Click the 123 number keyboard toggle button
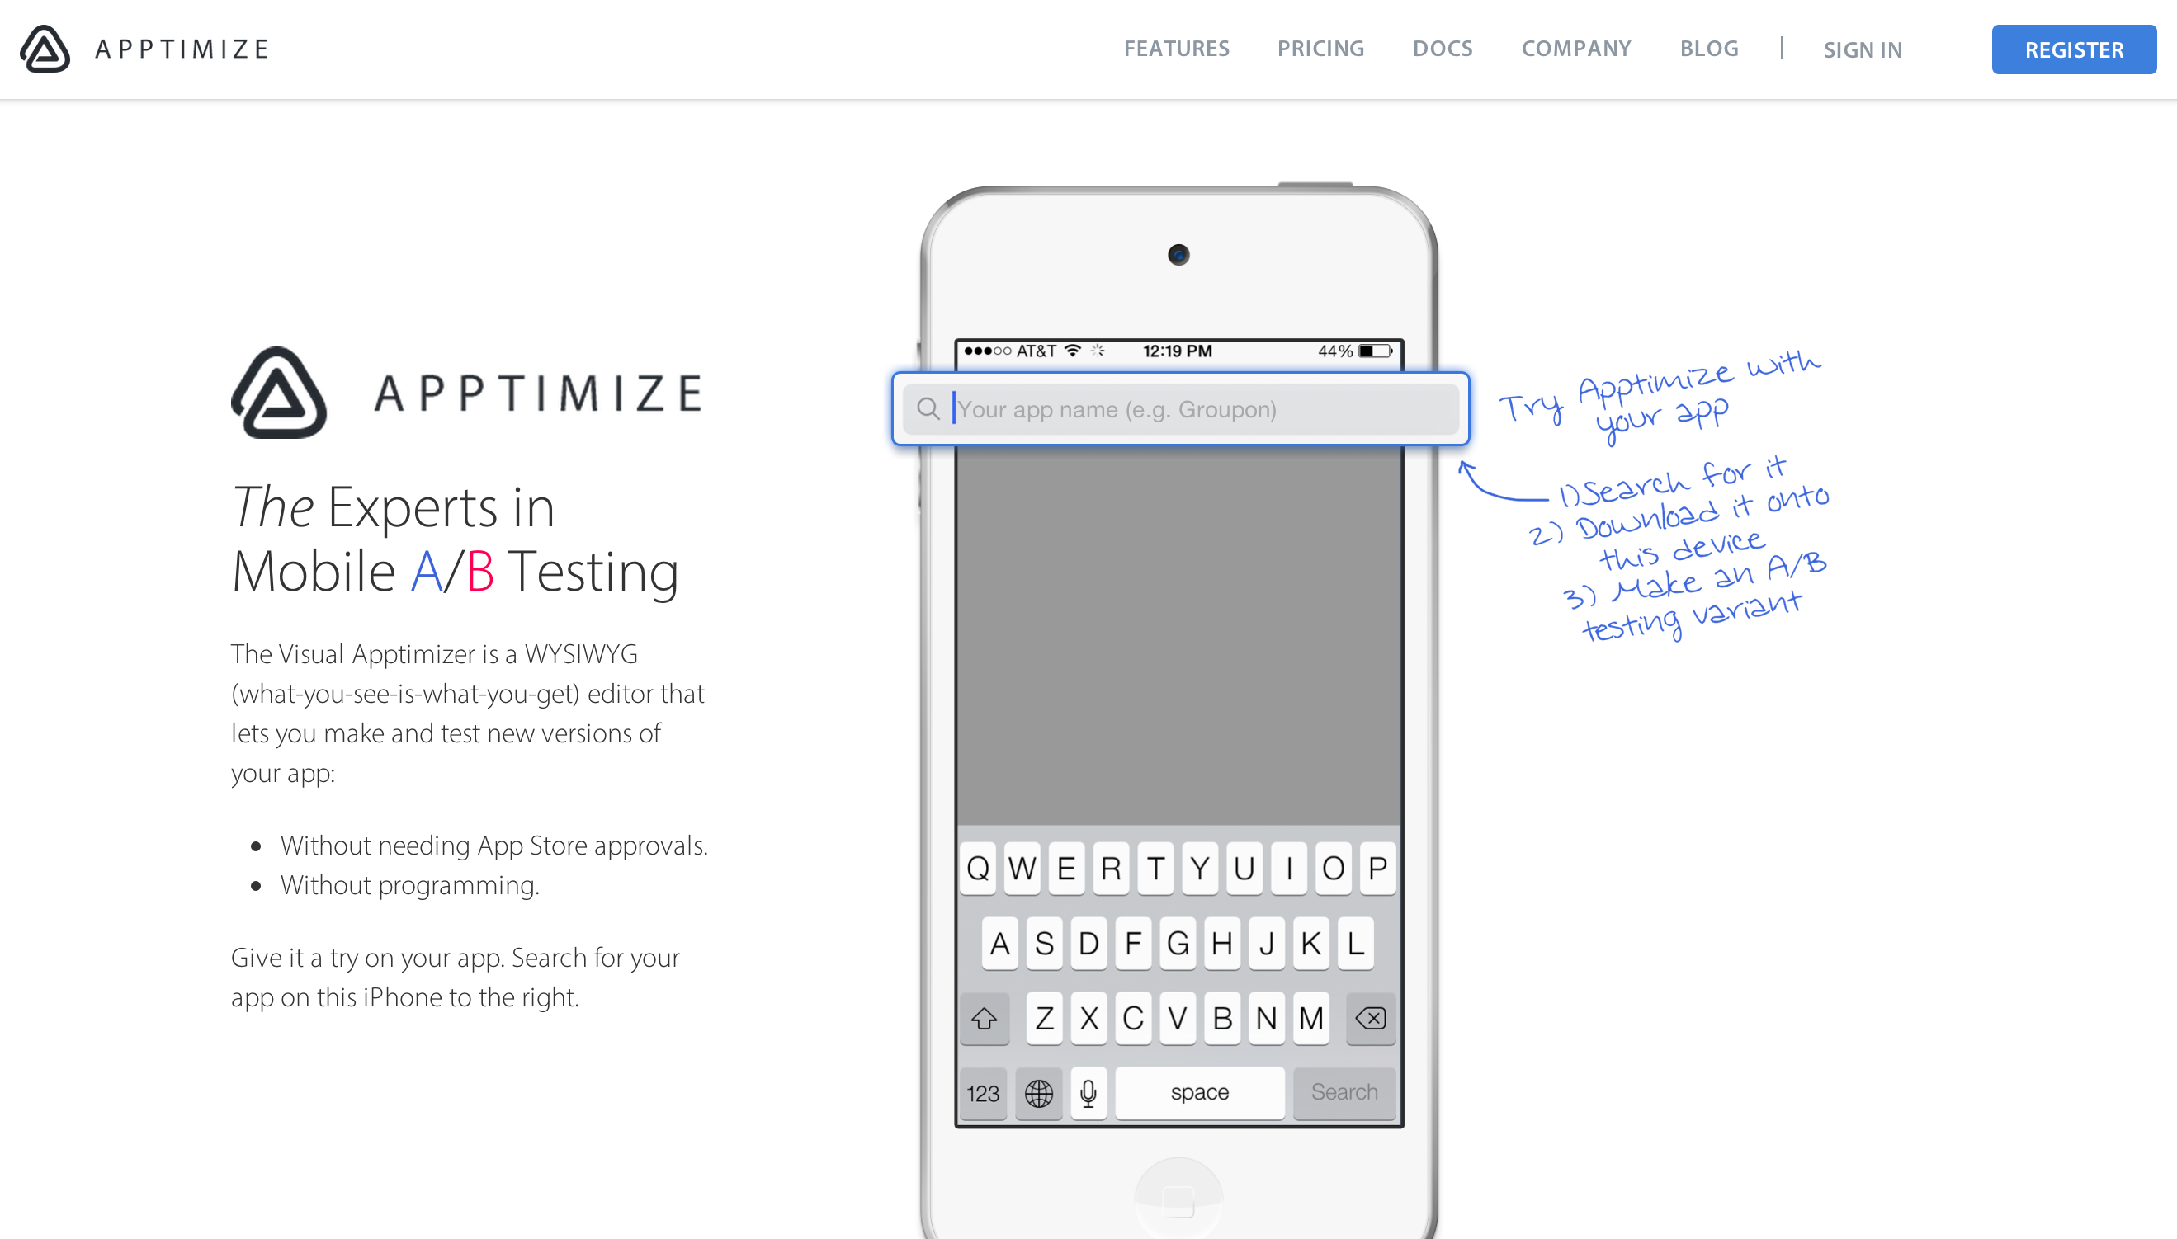Screen dimensions: 2177x1239 984,1091
